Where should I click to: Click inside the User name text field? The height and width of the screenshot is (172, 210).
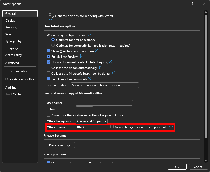click(104, 103)
